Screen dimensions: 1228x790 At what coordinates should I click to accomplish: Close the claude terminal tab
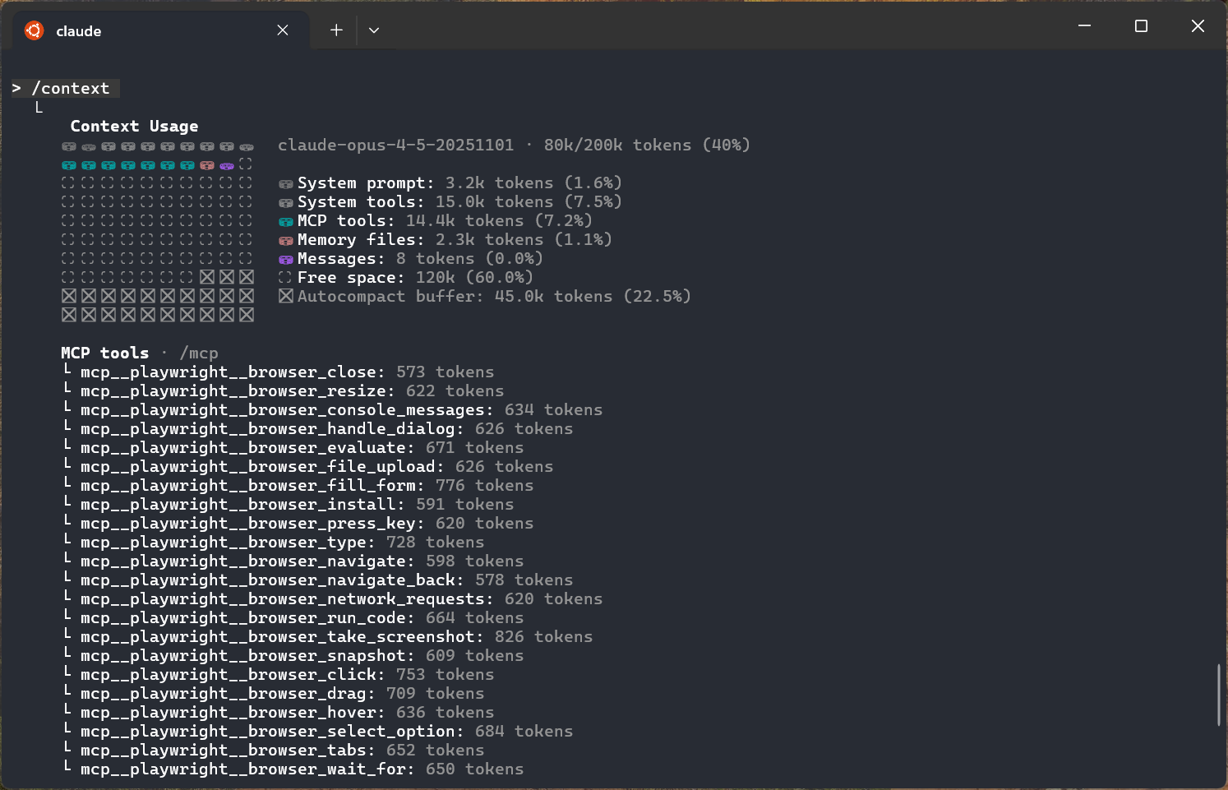[282, 30]
